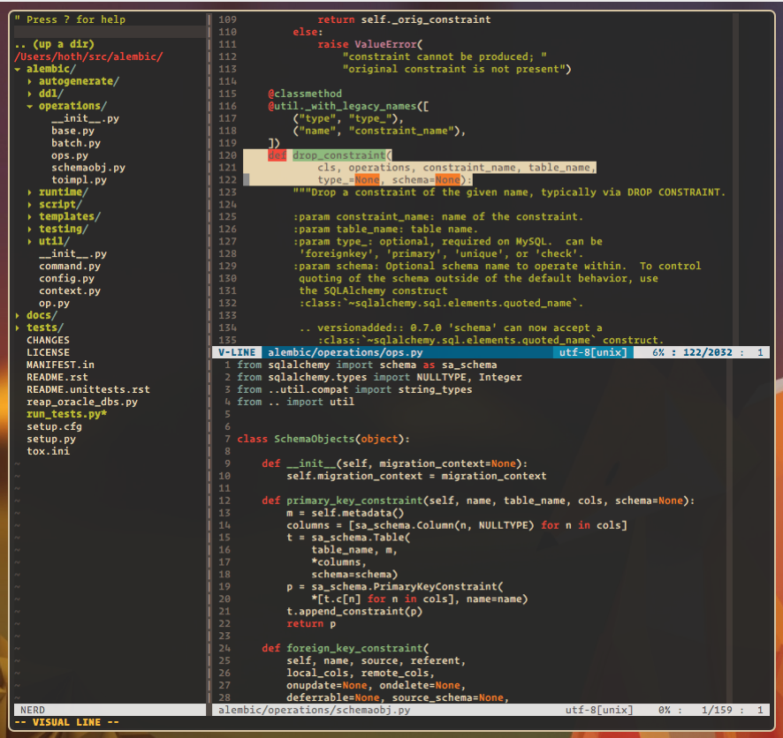Open setup.py file
This screenshot has height=738, width=783.
(51, 439)
